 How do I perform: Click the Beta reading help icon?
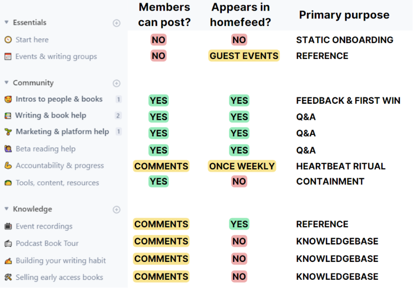8,149
